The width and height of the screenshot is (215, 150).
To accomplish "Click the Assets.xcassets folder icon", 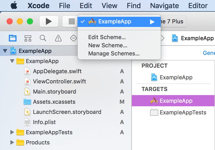I will coord(27,102).
